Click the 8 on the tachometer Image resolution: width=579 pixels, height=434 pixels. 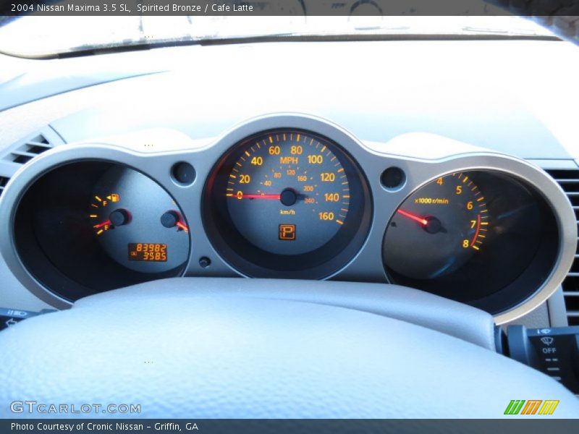pyautogui.click(x=465, y=244)
